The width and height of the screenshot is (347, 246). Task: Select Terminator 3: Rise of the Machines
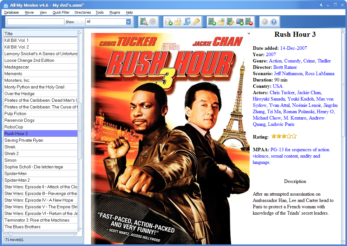41,220
